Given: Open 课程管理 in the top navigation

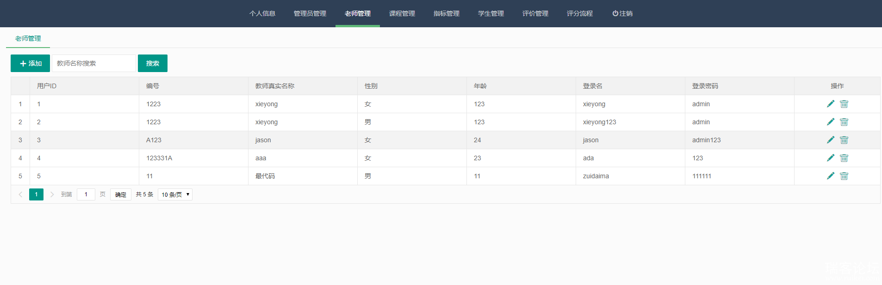Looking at the screenshot, I should (x=402, y=13).
